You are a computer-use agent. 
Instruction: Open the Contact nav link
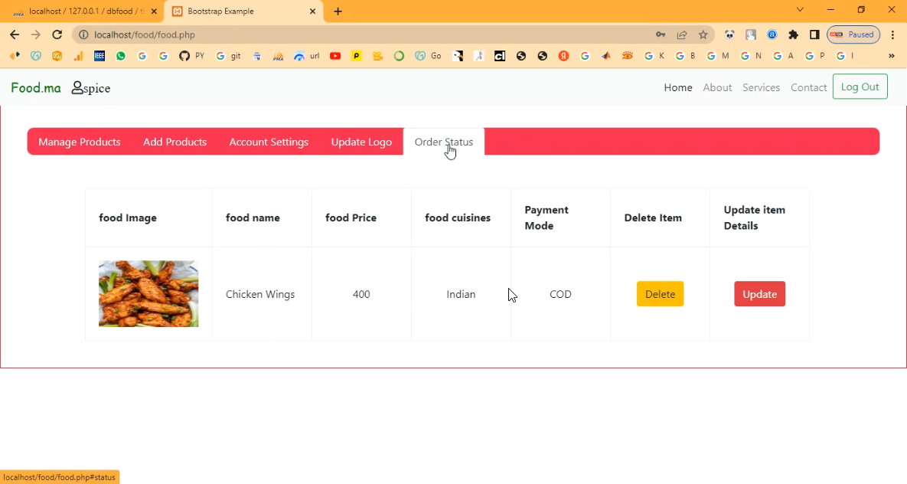(x=809, y=87)
